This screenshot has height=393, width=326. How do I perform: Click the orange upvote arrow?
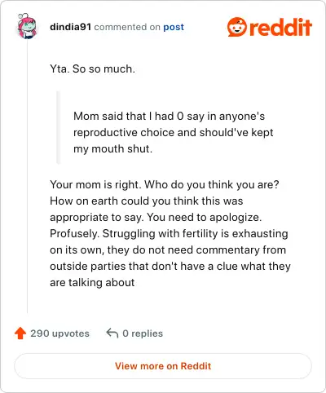coord(20,333)
